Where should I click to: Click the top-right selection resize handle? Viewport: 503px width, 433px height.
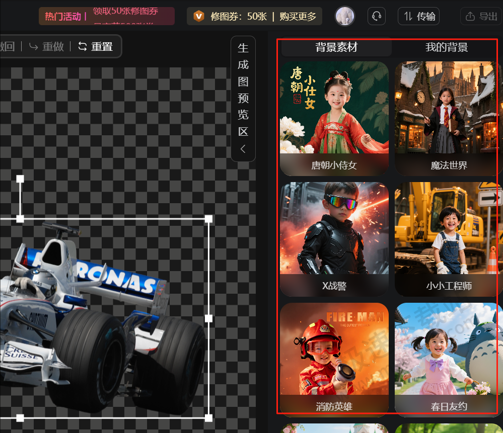208,219
